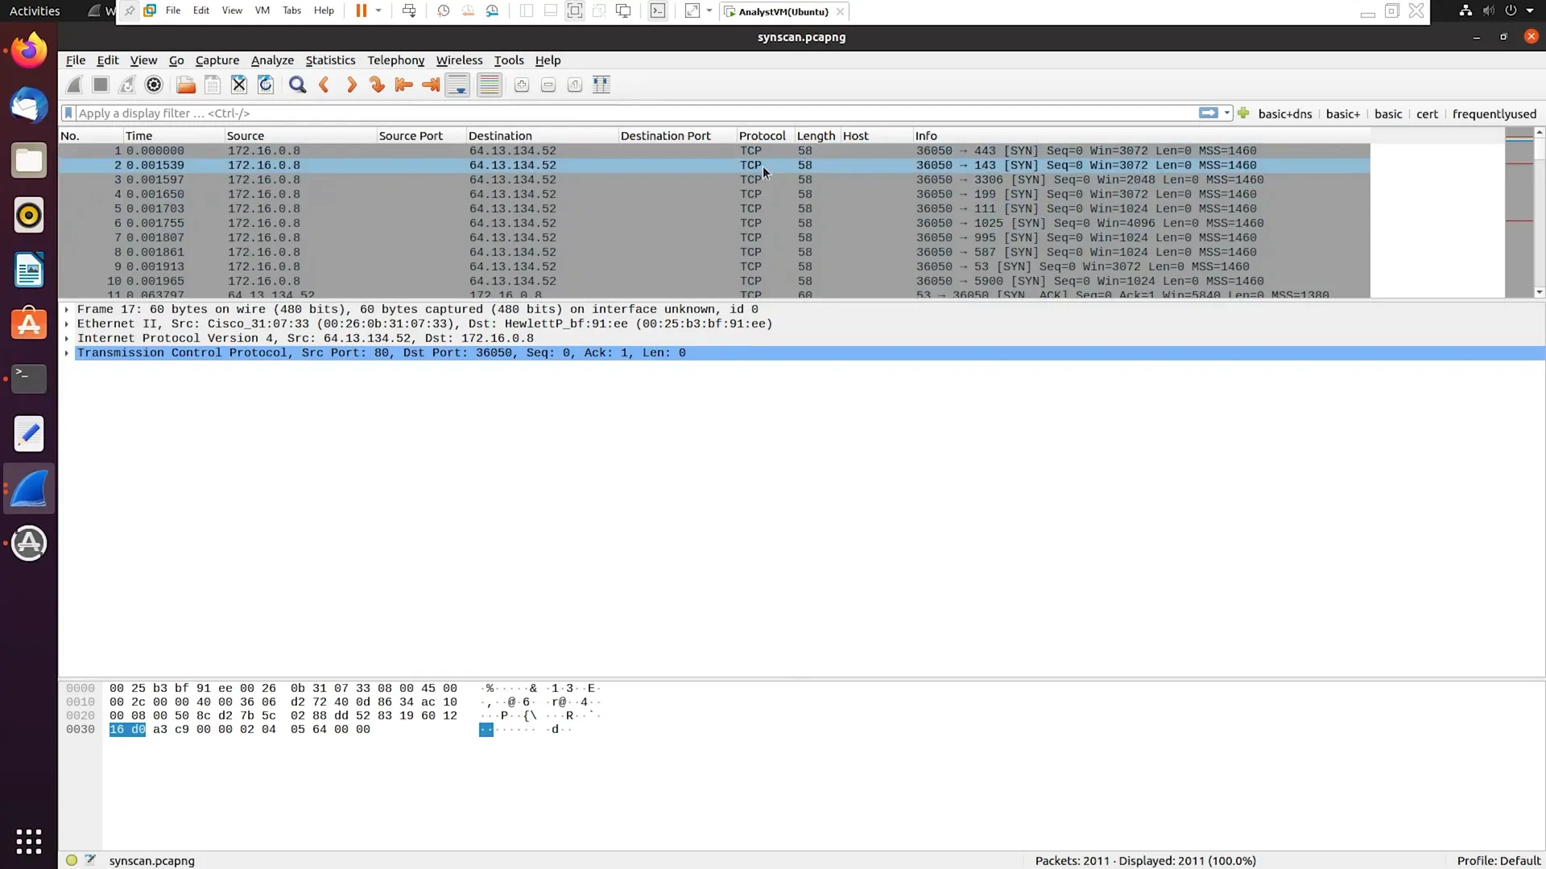
Task: Start capturing packets with shark fin icon
Action: (74, 84)
